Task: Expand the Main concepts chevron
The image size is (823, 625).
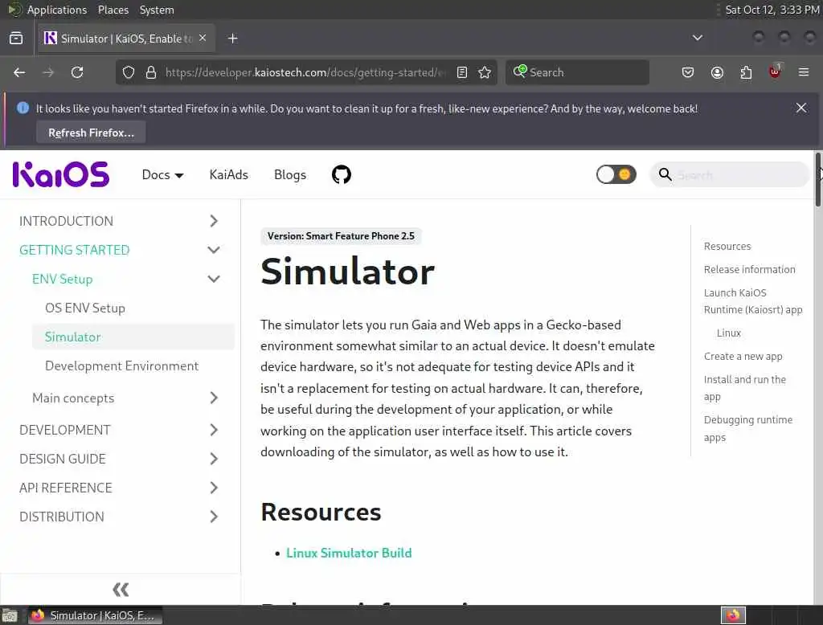Action: click(214, 398)
